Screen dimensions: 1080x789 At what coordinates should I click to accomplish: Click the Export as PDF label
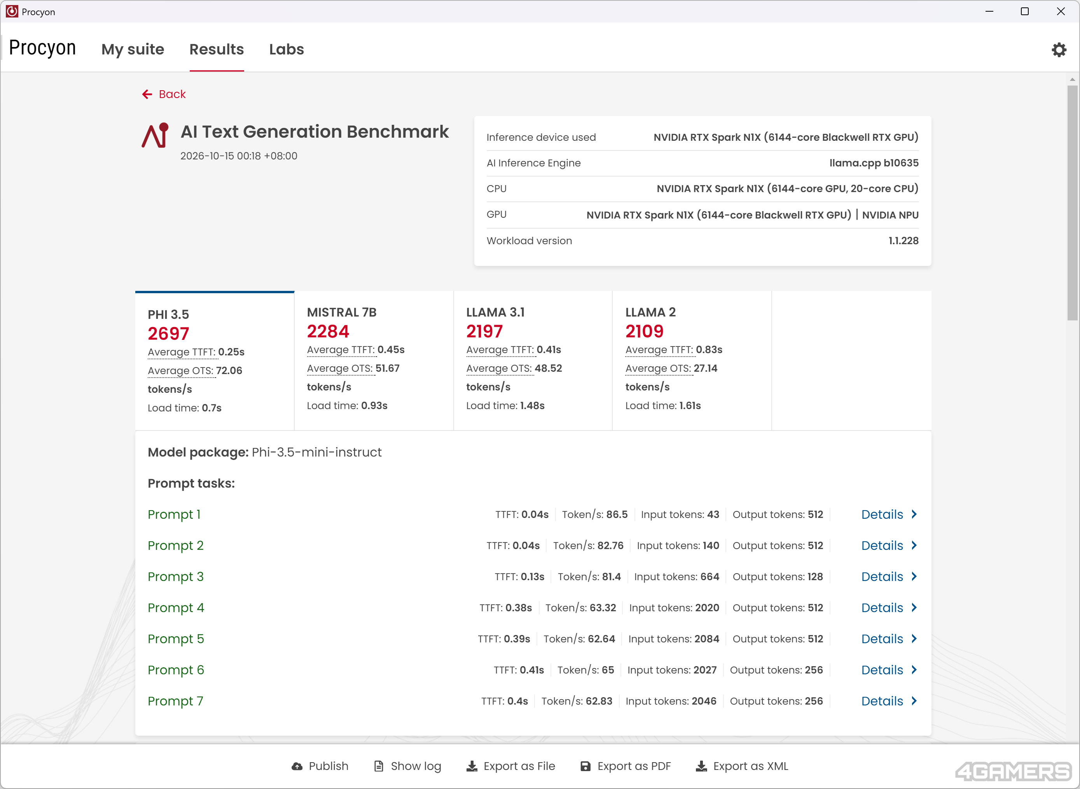point(634,766)
